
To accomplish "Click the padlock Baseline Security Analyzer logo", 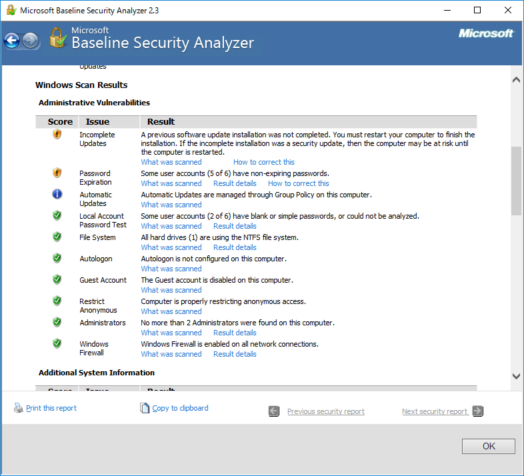I will coord(58,38).
